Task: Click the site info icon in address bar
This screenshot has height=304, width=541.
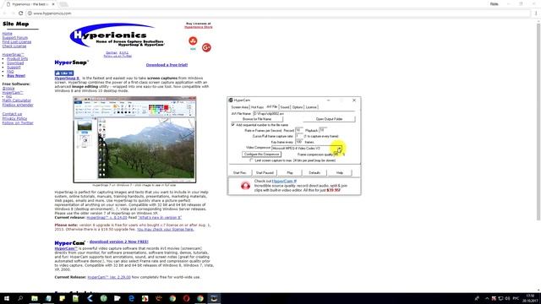Action: point(30,14)
